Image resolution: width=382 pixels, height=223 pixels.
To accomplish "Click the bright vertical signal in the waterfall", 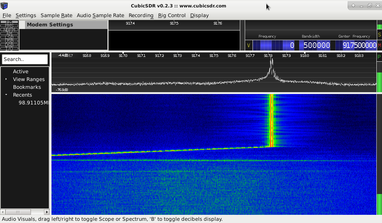I will coord(272,120).
